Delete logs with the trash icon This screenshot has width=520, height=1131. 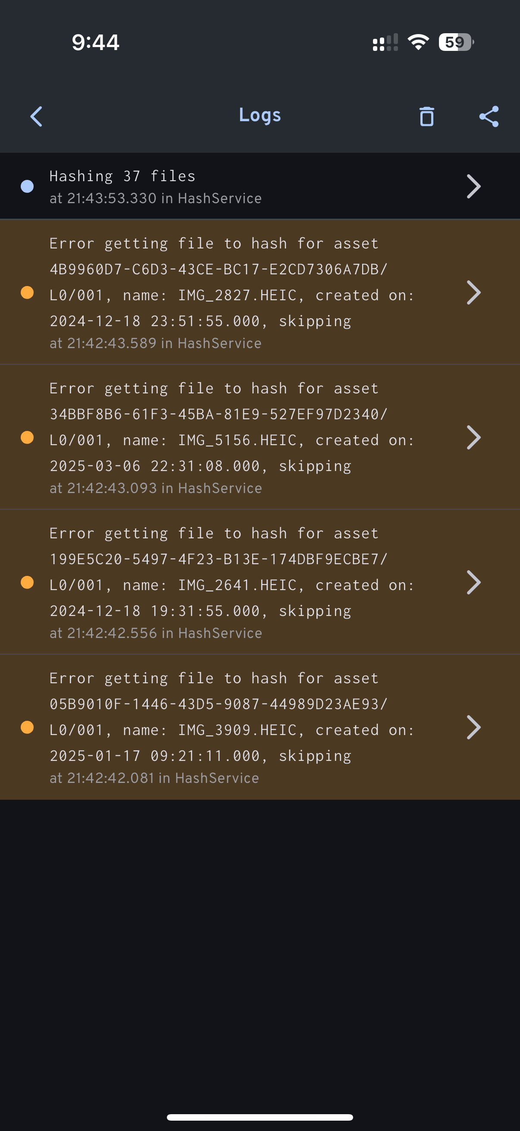[x=426, y=116]
